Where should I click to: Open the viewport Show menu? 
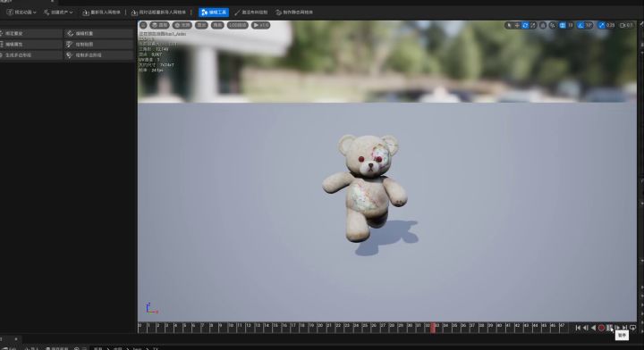[201, 25]
